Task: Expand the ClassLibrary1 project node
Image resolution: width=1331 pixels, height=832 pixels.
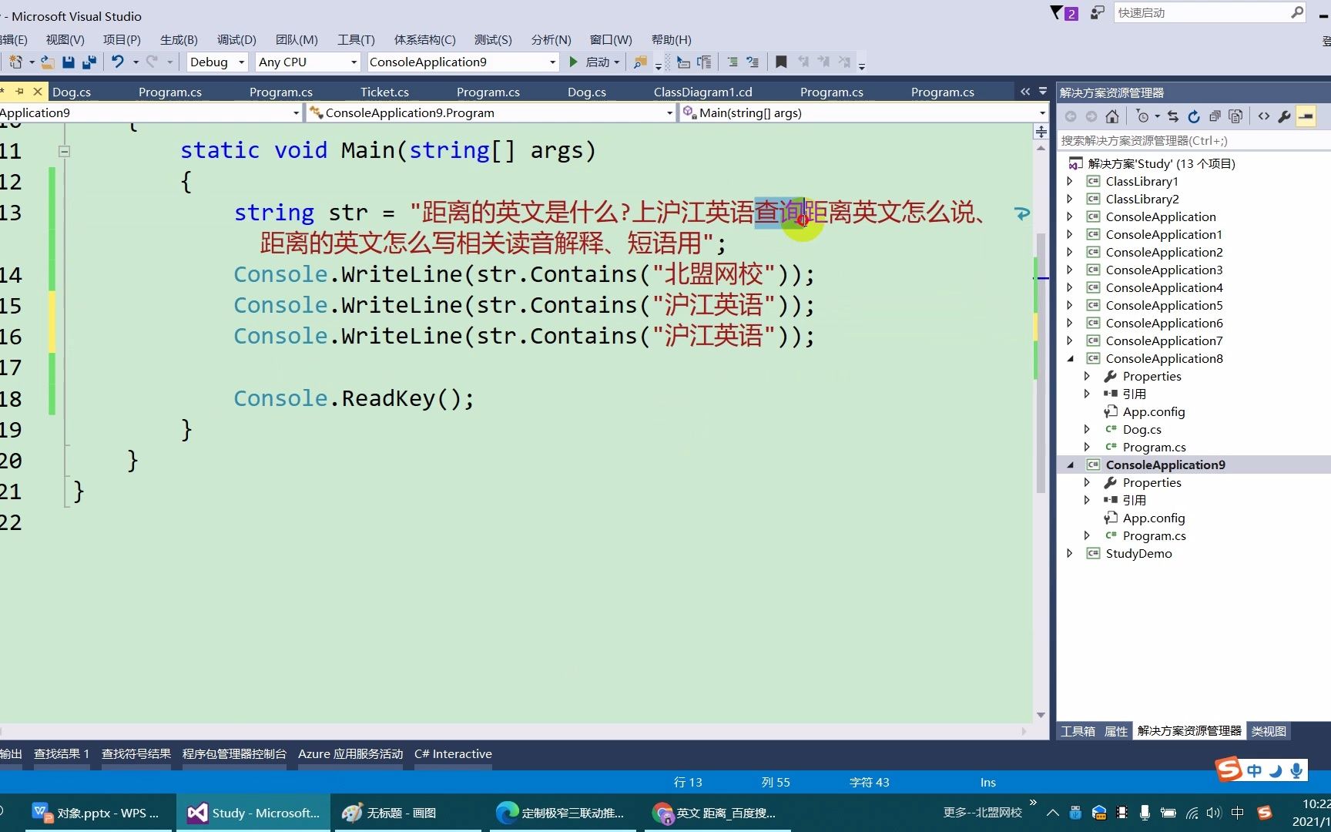Action: (x=1070, y=181)
